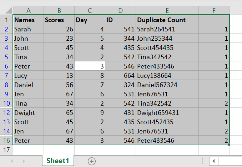Select the cell containing Dwight
This screenshot has height=167, width=242.
coord(29,112)
